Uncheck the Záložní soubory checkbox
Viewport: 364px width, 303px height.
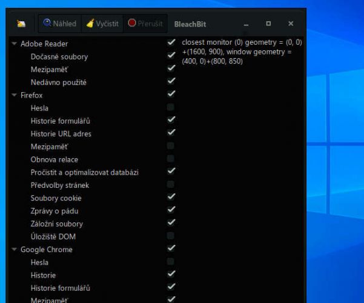(x=171, y=222)
